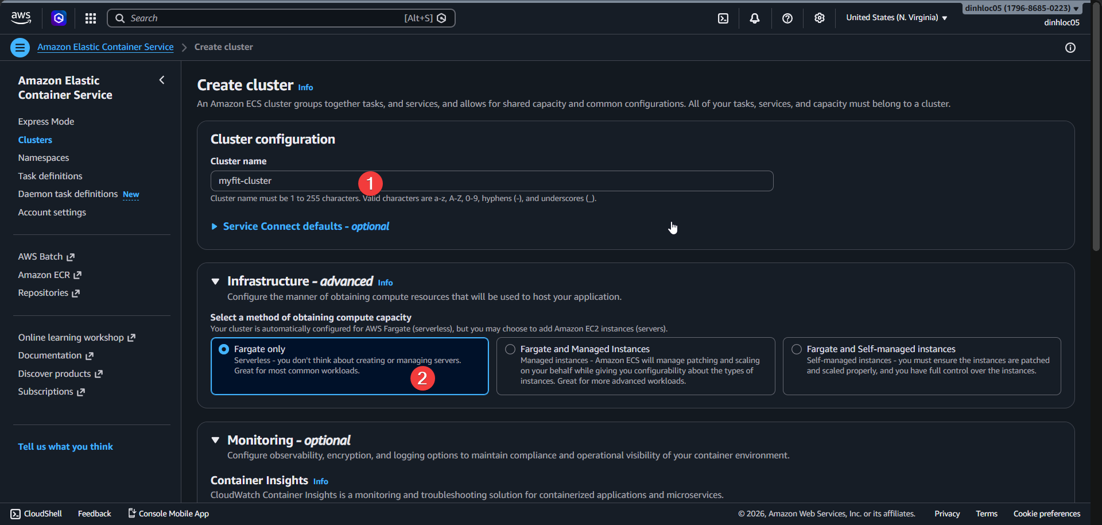This screenshot has height=525, width=1102.
Task: Collapse the ECS navigation sidebar
Action: tap(161, 80)
